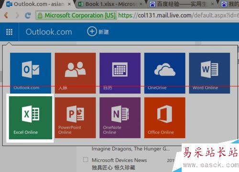Launch OneNote Online tile

coord(120,118)
